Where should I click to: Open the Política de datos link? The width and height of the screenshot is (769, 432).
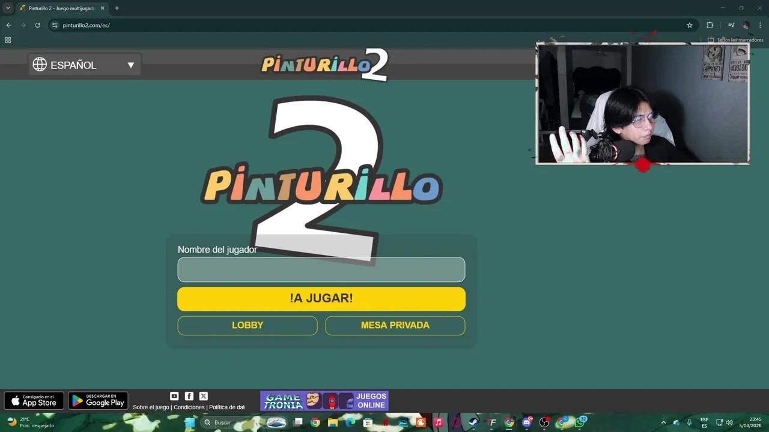(227, 407)
